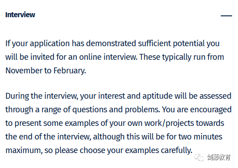This screenshot has height=168, width=238.
Task: Click the words "These typically run from"
Action: [181, 57]
